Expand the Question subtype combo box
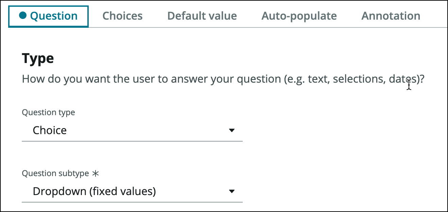 click(132, 192)
